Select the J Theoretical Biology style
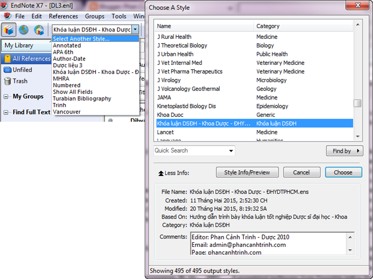373x279 pixels. tap(255, 45)
